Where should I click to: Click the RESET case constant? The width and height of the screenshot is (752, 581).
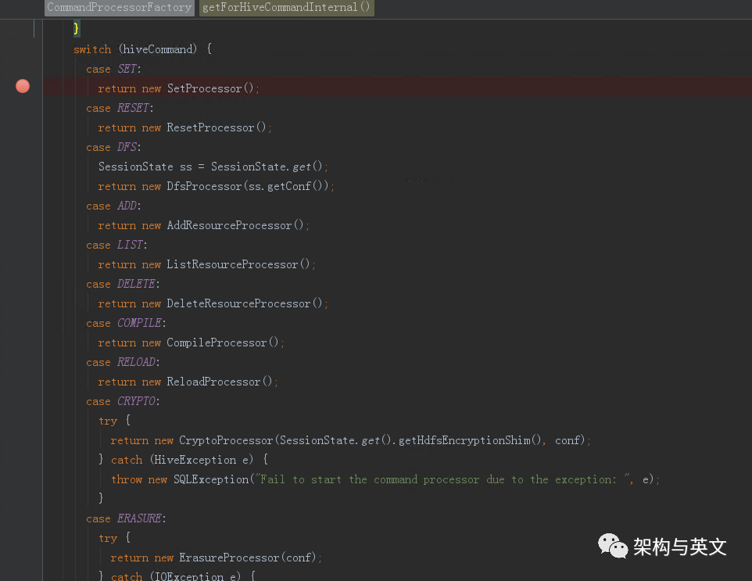click(x=134, y=108)
